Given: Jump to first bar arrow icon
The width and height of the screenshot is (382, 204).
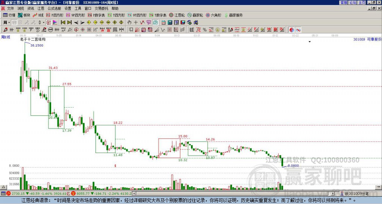Looking at the screenshot, I should pos(63,23).
